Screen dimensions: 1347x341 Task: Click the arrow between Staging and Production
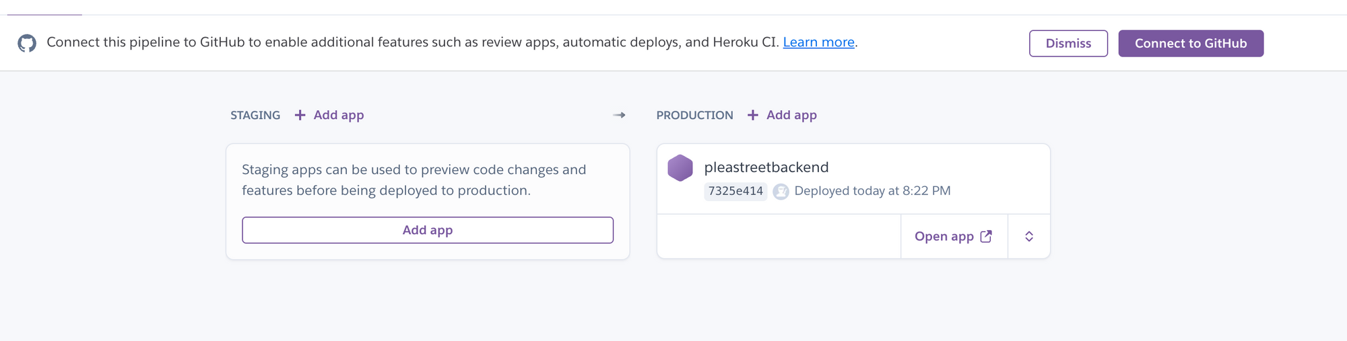coord(619,116)
